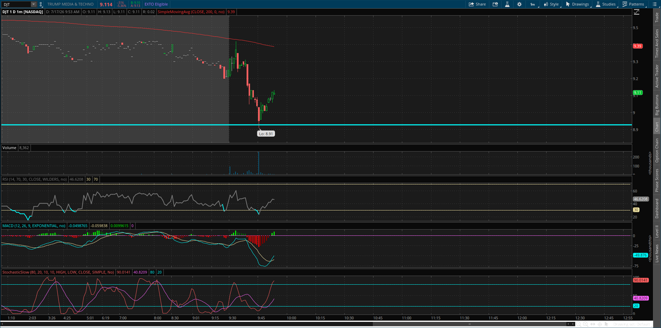Click the crosshair cursor icon in bottom bar
The height and width of the screenshot is (328, 661).
[599, 324]
